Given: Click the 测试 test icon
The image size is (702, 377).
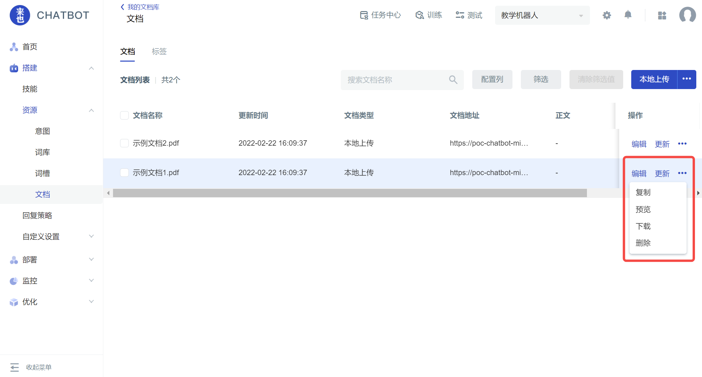Looking at the screenshot, I should click(460, 15).
